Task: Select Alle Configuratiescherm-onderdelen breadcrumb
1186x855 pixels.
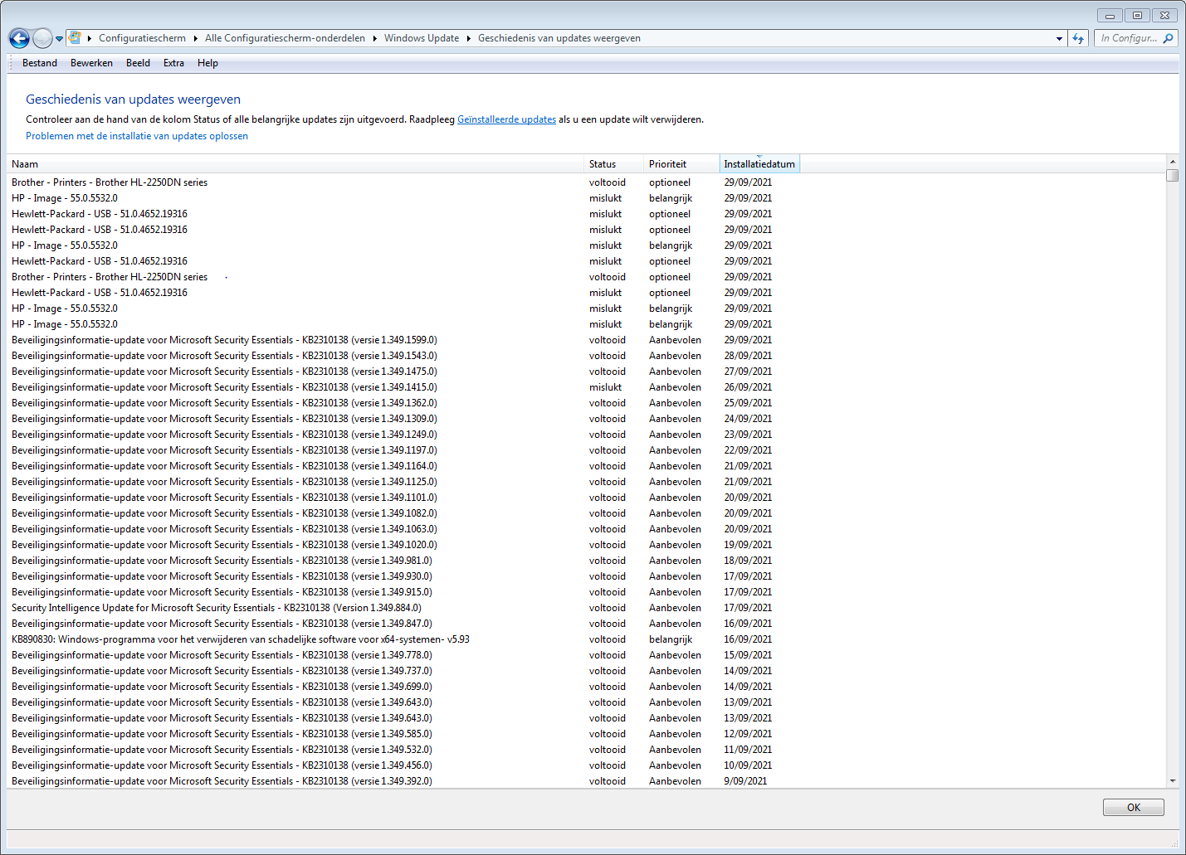Action: 285,38
